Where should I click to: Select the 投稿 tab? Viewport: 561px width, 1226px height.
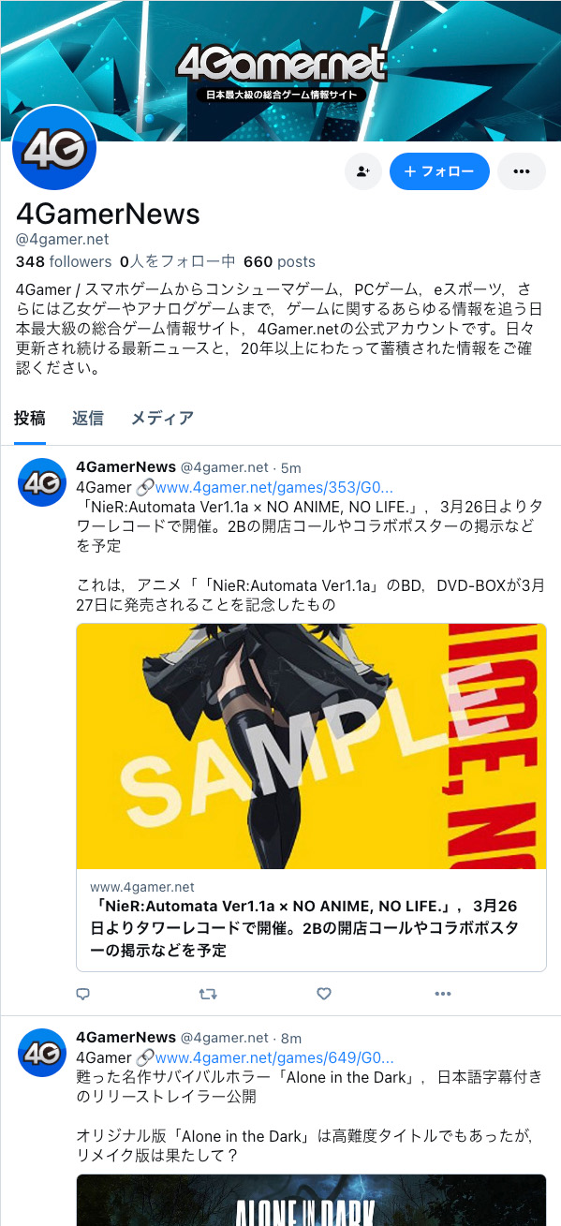[30, 419]
